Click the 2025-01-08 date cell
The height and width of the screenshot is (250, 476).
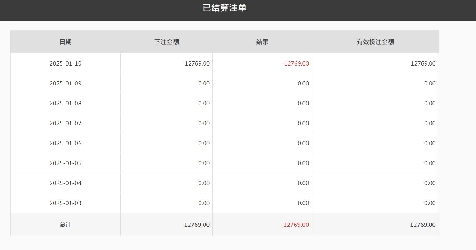coord(66,103)
